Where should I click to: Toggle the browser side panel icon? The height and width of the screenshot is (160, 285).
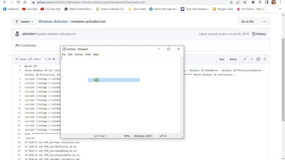(x=267, y=2)
